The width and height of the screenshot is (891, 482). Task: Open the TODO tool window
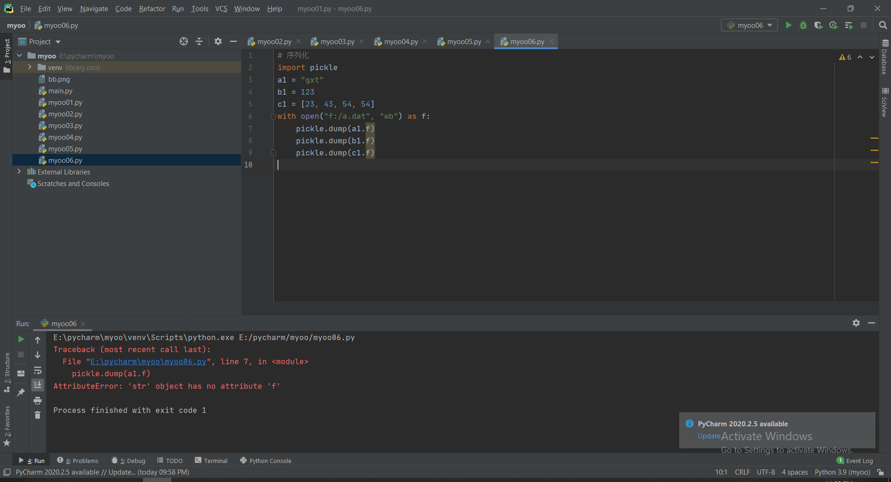pyautogui.click(x=170, y=460)
